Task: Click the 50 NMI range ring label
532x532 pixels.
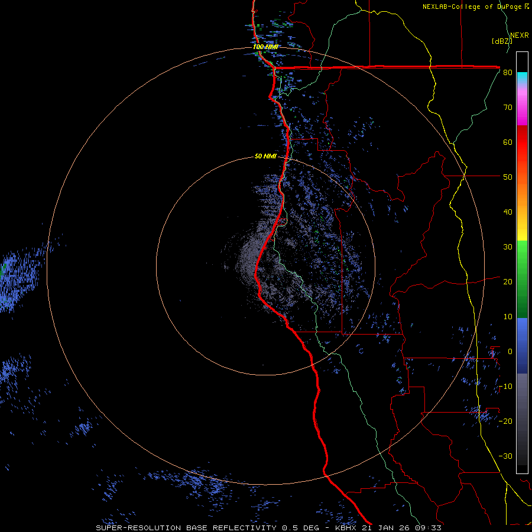Action: coord(265,157)
